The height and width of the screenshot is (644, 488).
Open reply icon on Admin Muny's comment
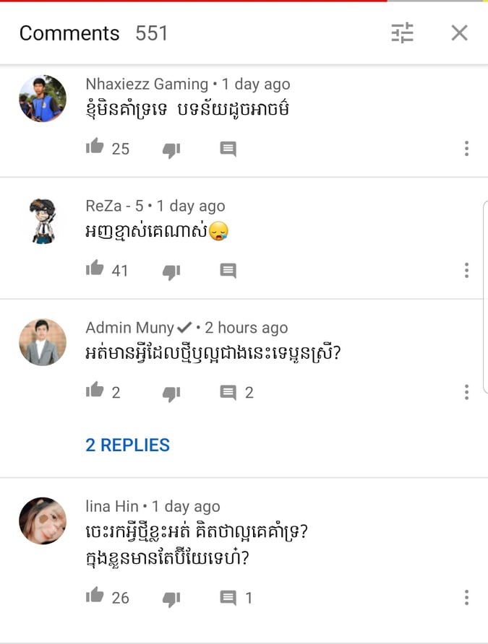228,393
